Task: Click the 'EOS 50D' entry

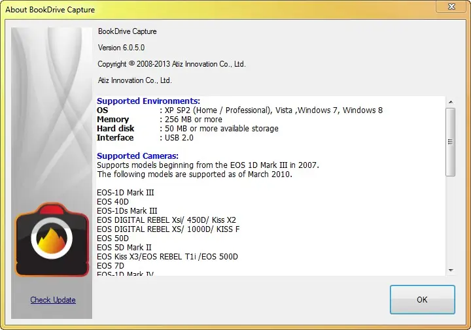Action: (x=113, y=239)
